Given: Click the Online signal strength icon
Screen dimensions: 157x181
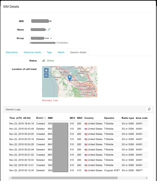Looking at the screenshot, I should (43, 61).
